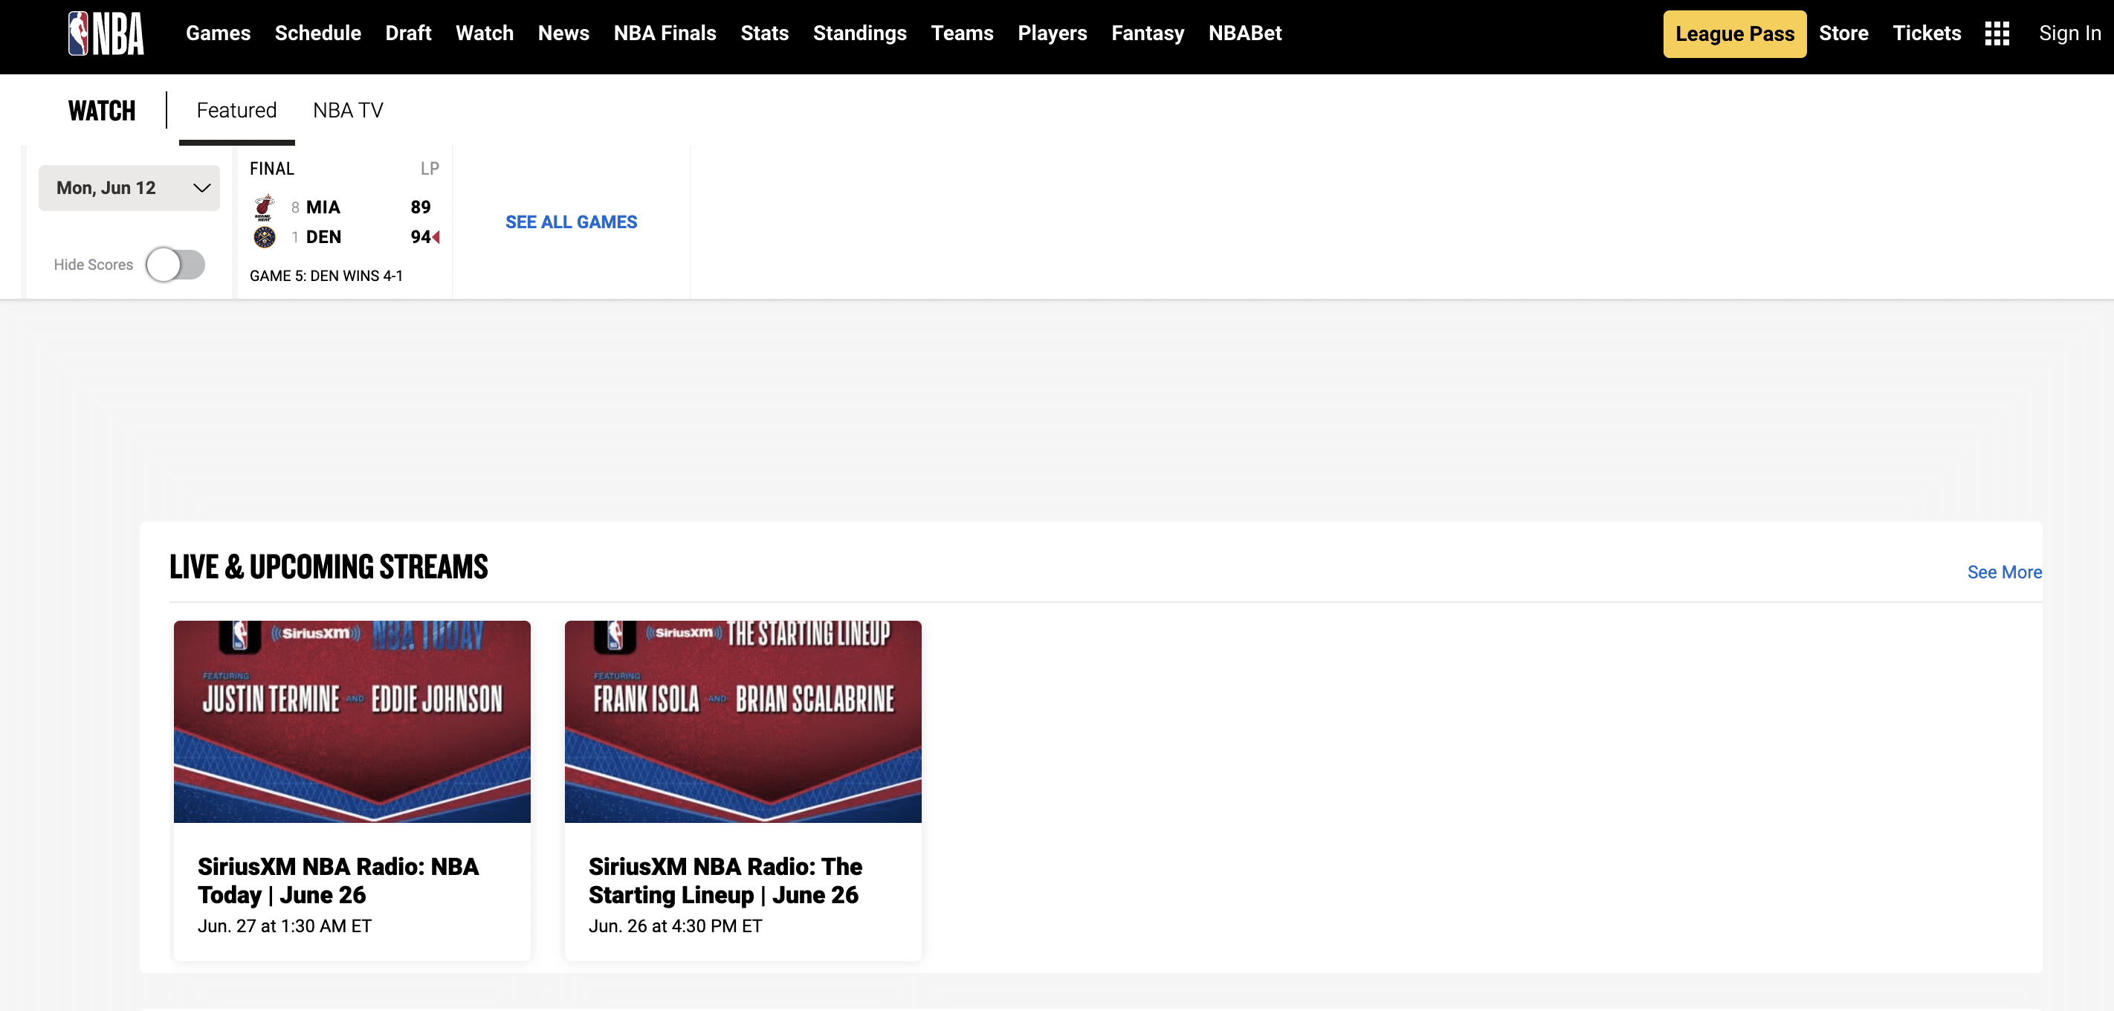This screenshot has width=2114, height=1011.
Task: Click the DEN team abbreviation
Action: coord(323,237)
